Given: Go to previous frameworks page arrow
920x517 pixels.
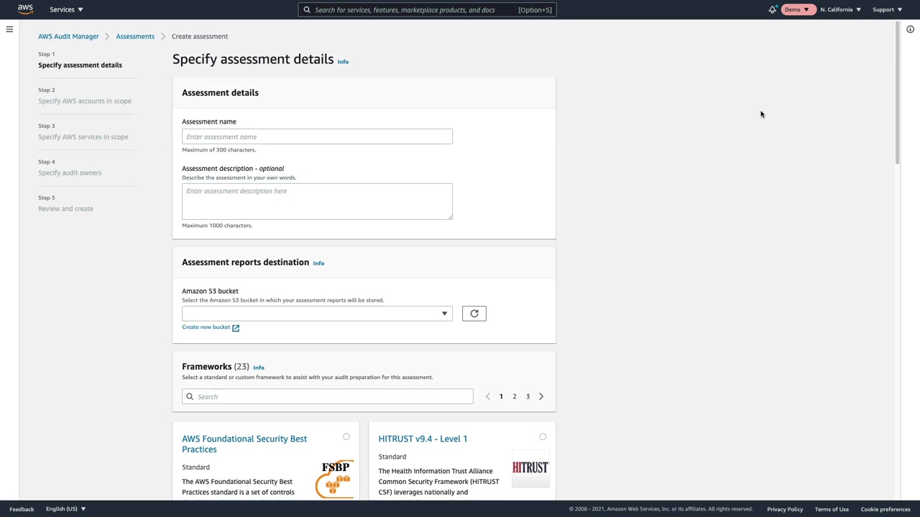Looking at the screenshot, I should pos(488,396).
